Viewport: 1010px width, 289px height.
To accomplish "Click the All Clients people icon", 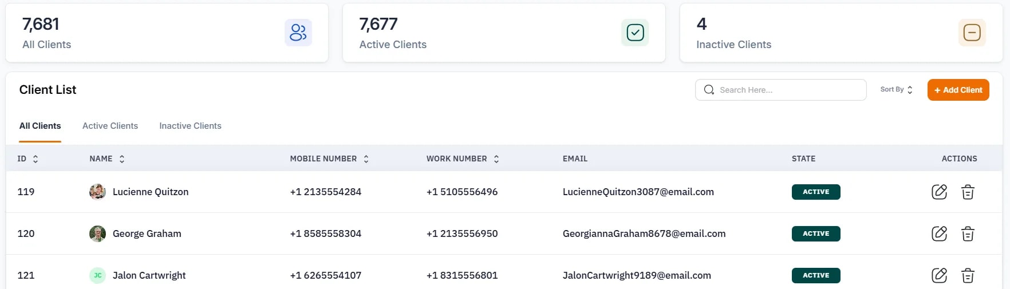I will [298, 33].
